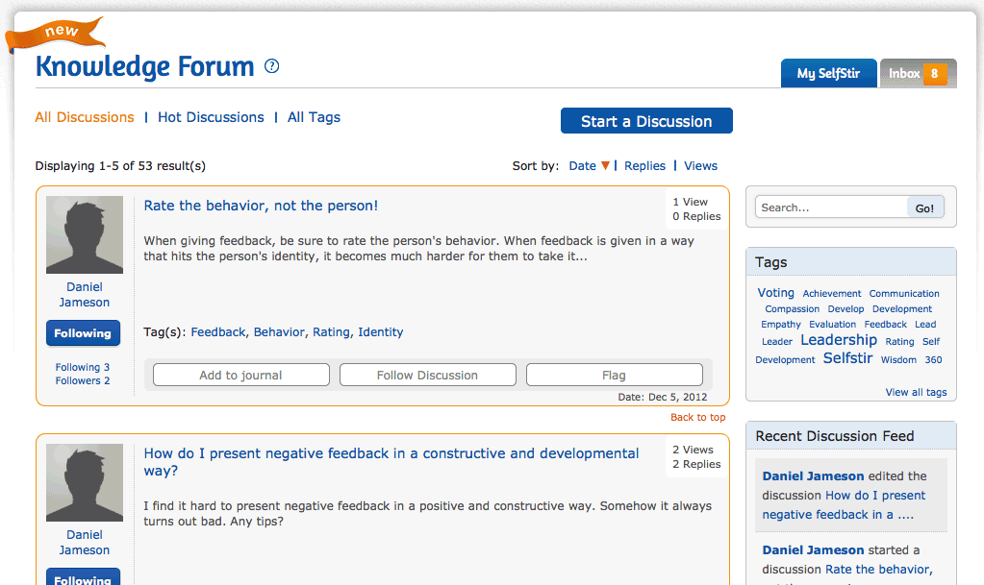Click the Identity tag on the first post
The width and height of the screenshot is (984, 585).
[x=380, y=331]
